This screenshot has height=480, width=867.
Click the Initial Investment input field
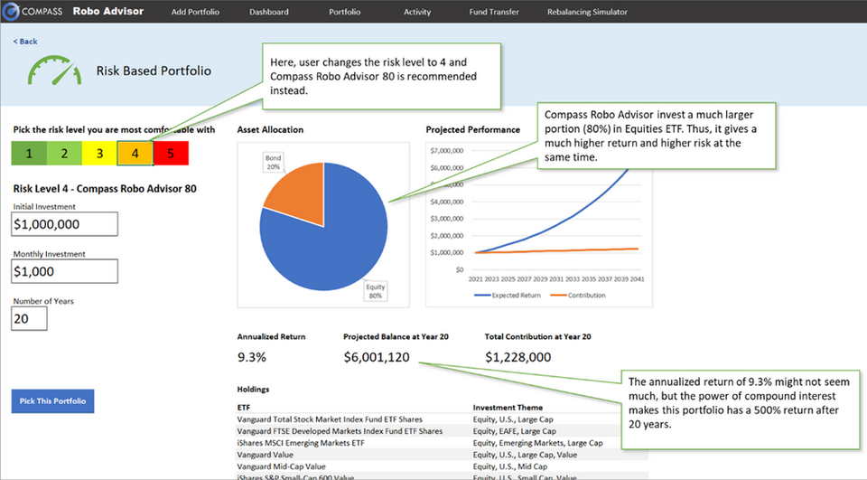click(64, 223)
